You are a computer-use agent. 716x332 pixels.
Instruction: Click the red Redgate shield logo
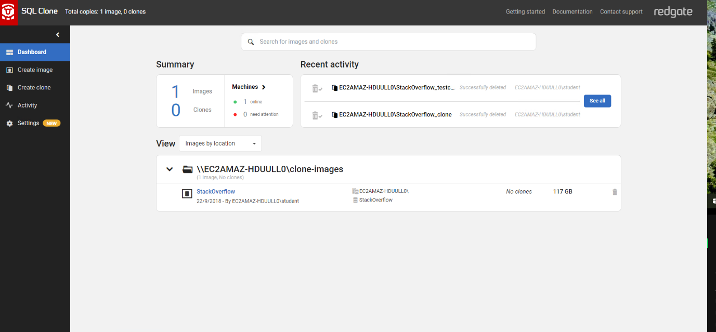click(8, 11)
